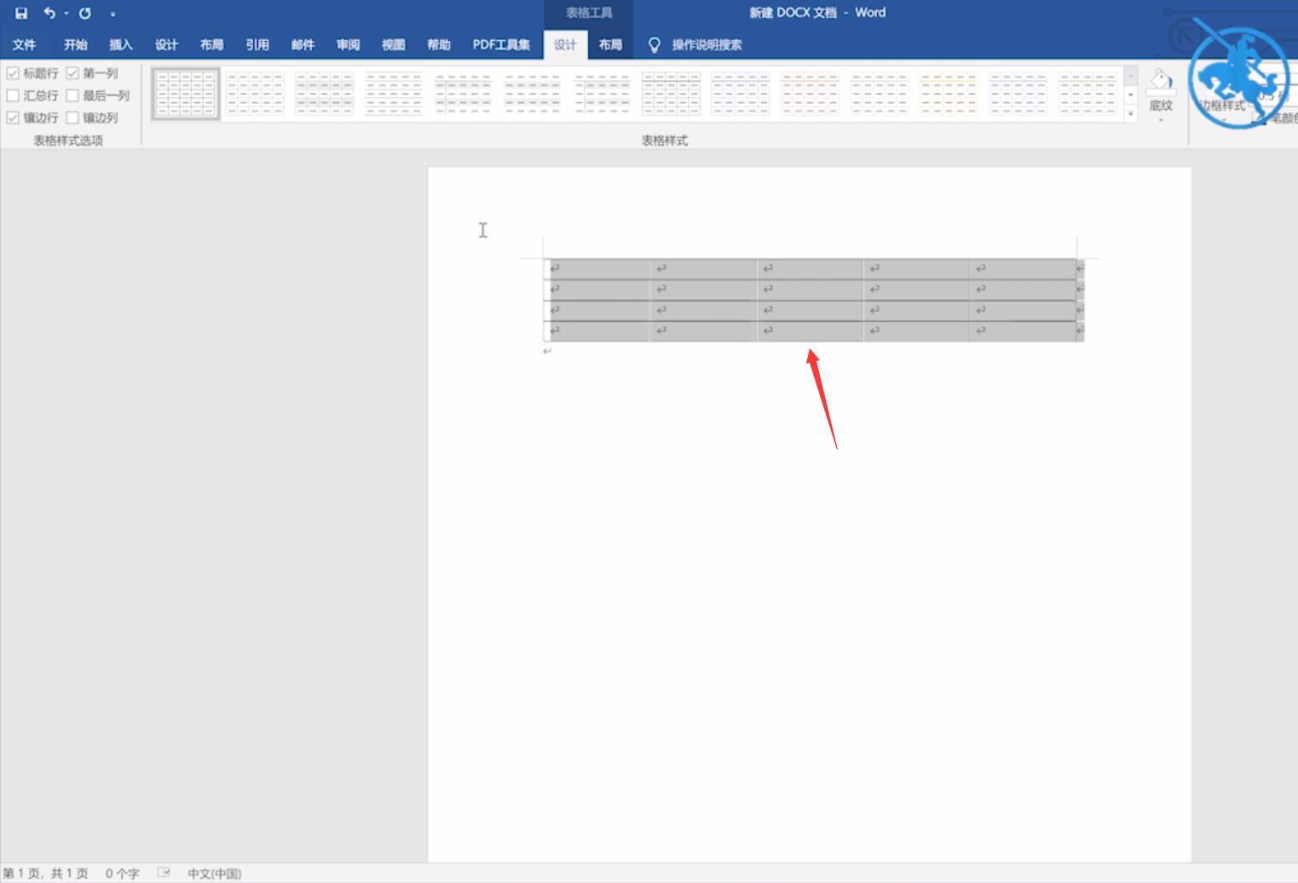1298x883 pixels.
Task: Pick the last table style in the gallery row
Action: coord(1087,94)
